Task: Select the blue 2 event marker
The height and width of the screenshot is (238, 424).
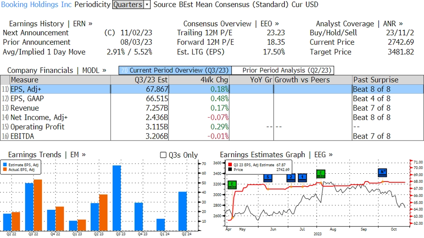Action: [291, 177]
